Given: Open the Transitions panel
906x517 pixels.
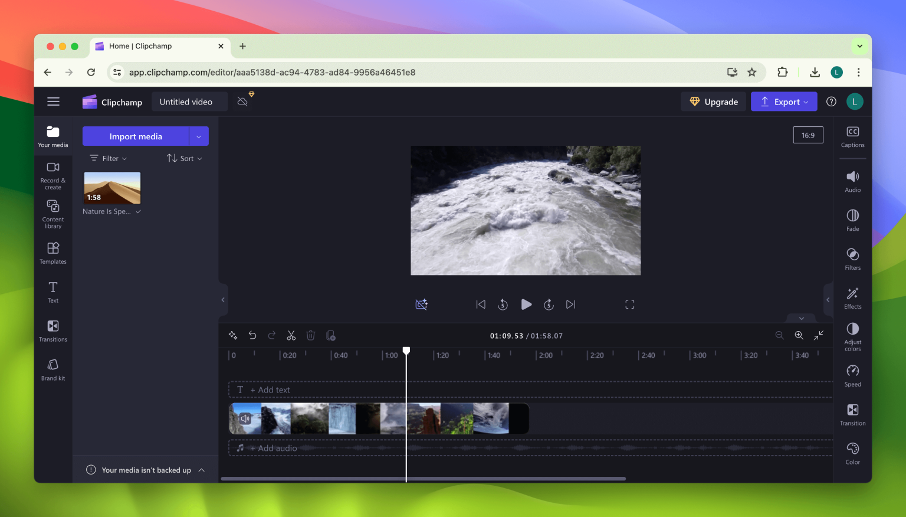Looking at the screenshot, I should click(52, 331).
